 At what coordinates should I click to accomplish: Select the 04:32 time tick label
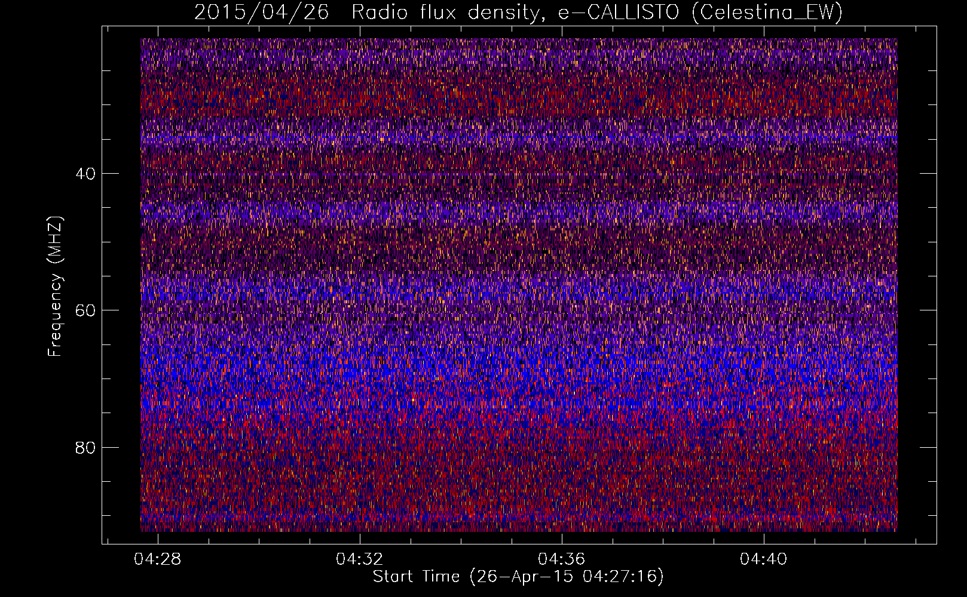pos(360,559)
